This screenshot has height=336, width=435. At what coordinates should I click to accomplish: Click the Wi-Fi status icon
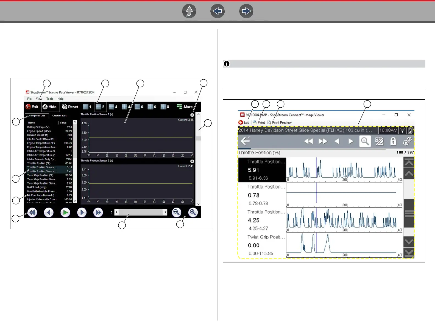click(x=402, y=130)
